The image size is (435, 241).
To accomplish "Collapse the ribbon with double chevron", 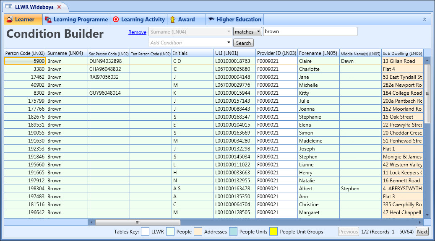I will [x=425, y=19].
